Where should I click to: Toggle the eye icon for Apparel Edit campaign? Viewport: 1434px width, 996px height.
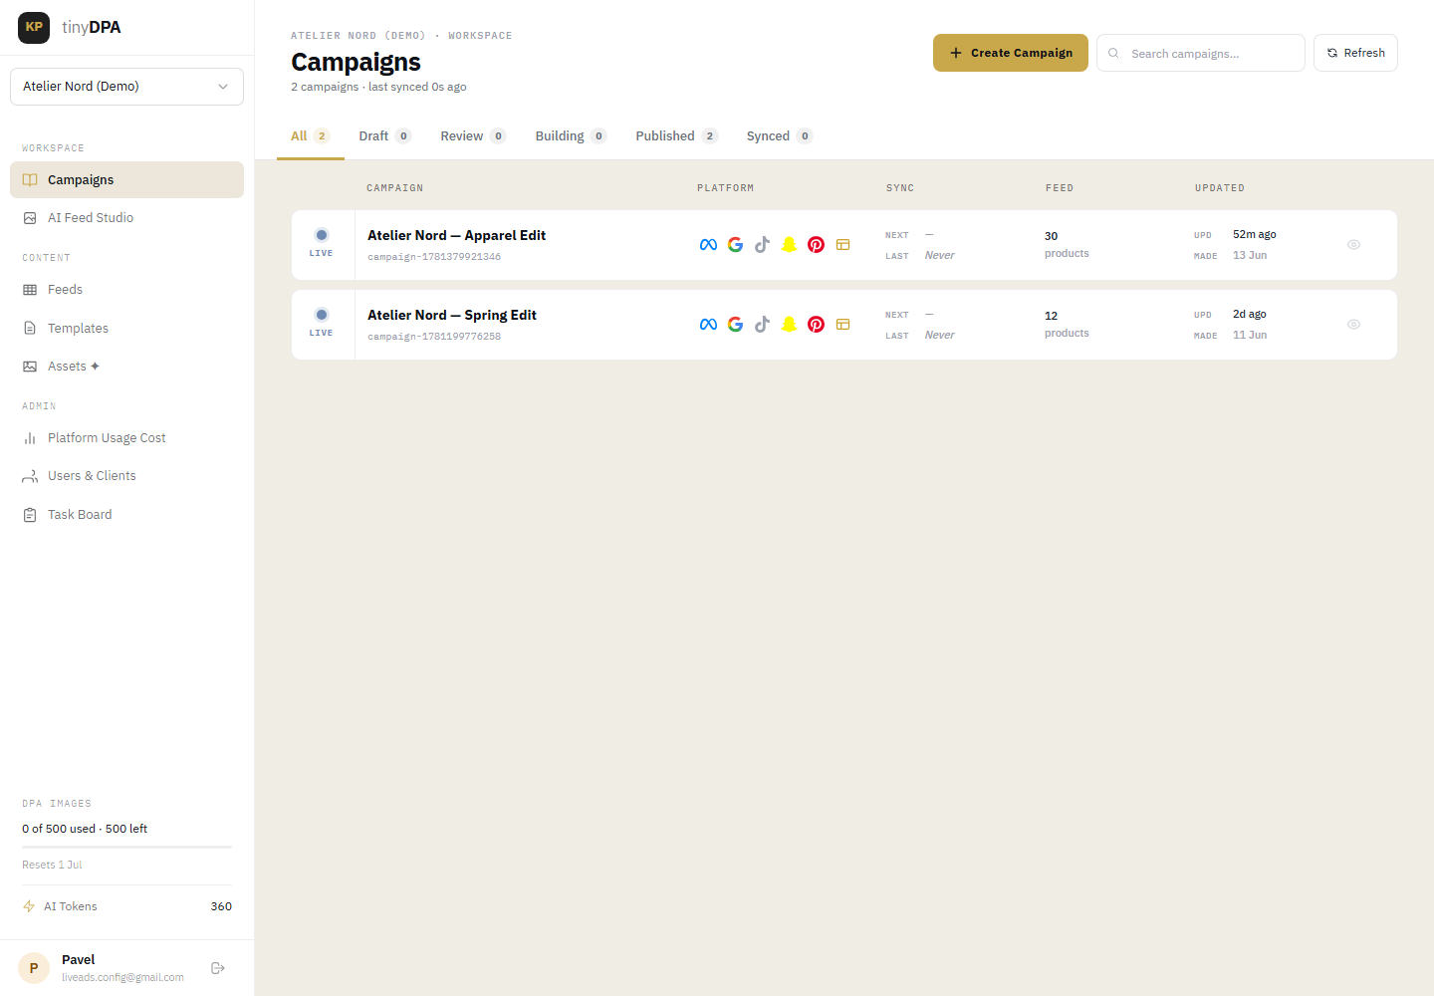1353,245
